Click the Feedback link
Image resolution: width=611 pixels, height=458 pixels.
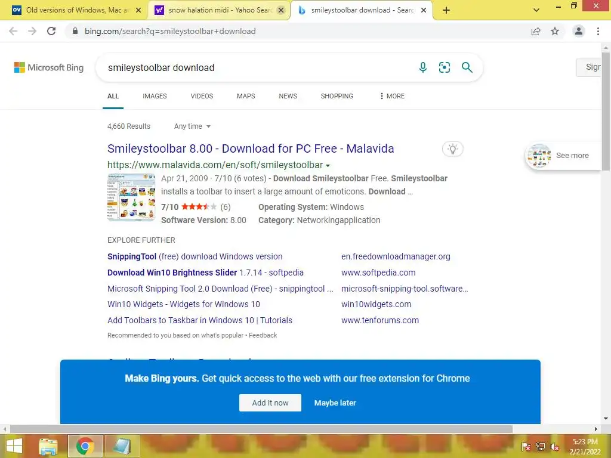click(x=263, y=335)
